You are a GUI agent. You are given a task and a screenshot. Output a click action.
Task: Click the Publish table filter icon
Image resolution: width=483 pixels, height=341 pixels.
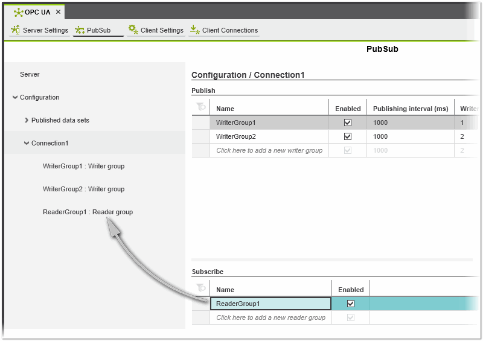pos(200,107)
